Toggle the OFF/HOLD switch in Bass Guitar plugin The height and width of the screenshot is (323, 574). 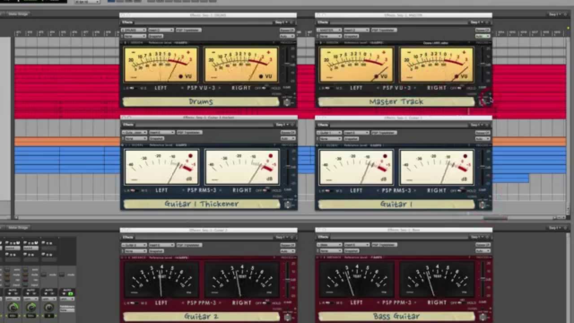click(461, 303)
